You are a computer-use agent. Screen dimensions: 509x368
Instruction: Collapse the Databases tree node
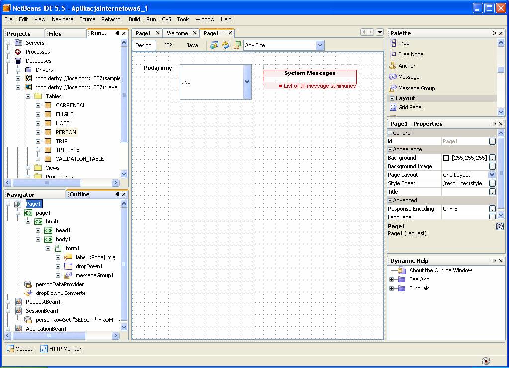pyautogui.click(x=8, y=61)
